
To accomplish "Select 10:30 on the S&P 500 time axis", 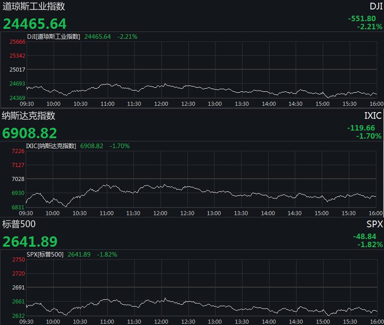I will pos(80,322).
